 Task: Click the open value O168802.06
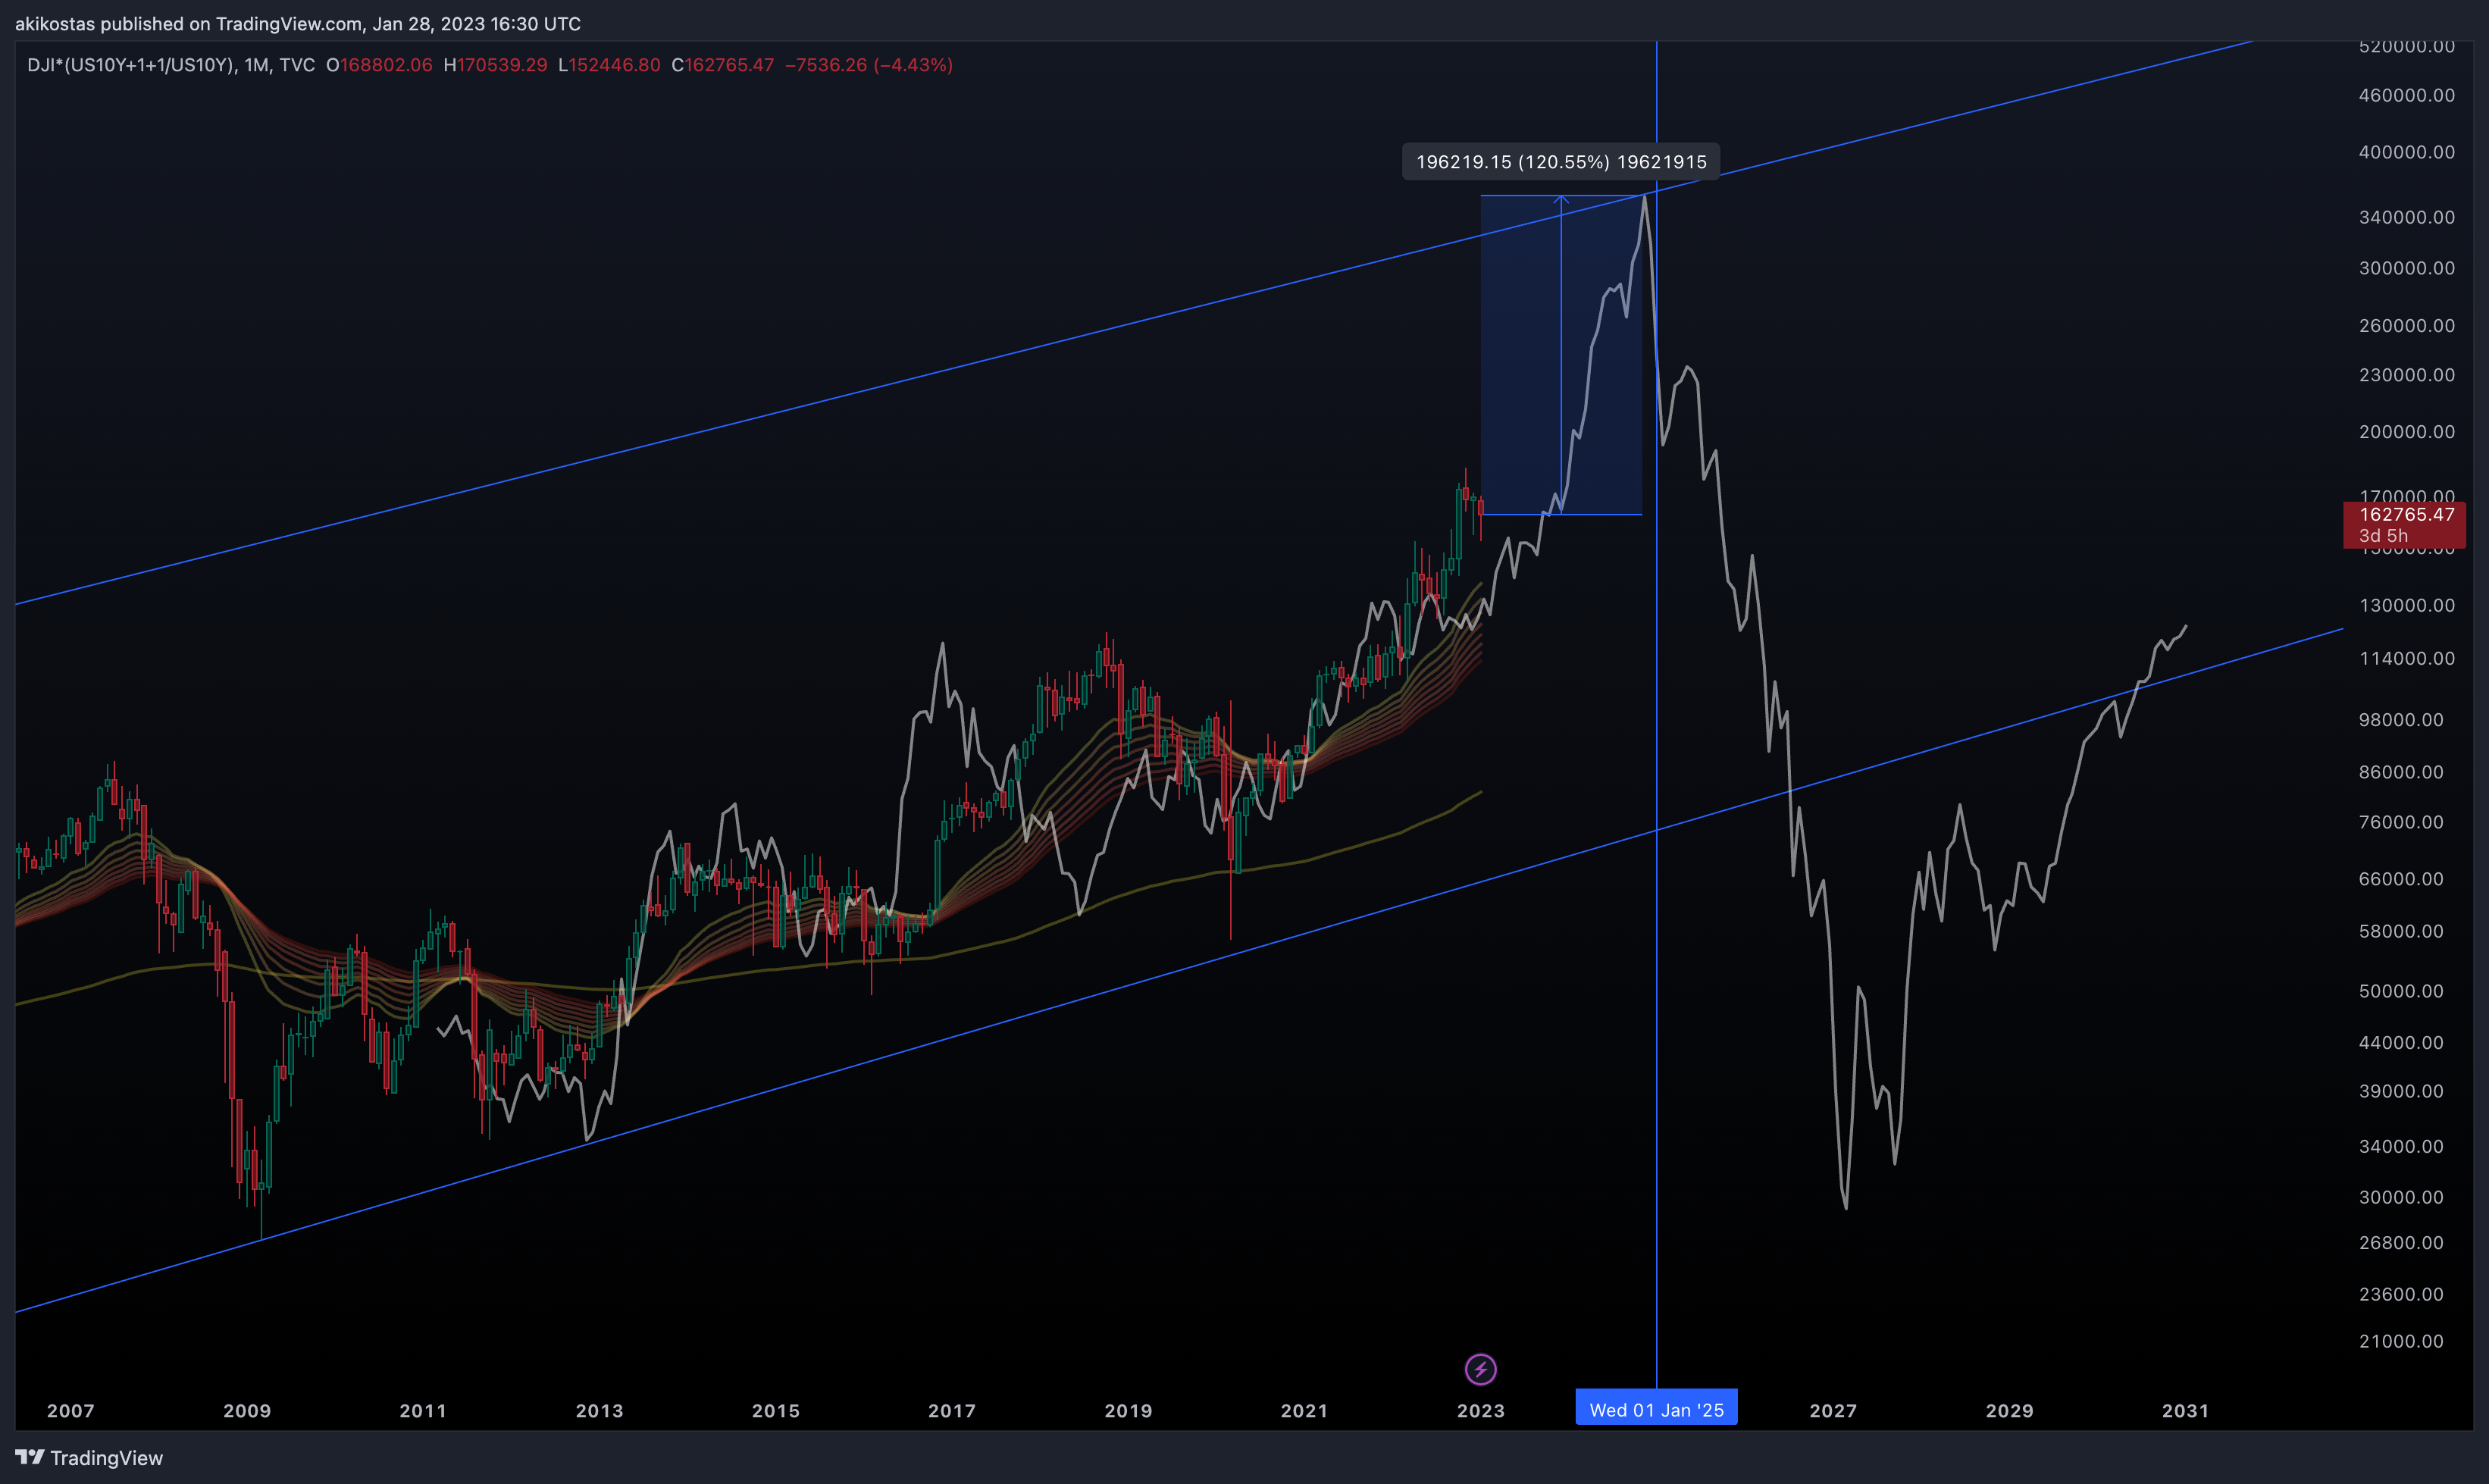pos(379,65)
